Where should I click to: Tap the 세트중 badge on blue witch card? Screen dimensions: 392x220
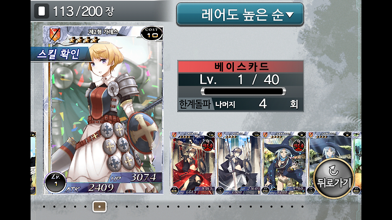[298, 146]
